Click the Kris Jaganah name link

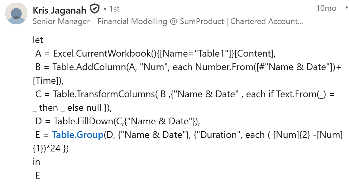[59, 10]
